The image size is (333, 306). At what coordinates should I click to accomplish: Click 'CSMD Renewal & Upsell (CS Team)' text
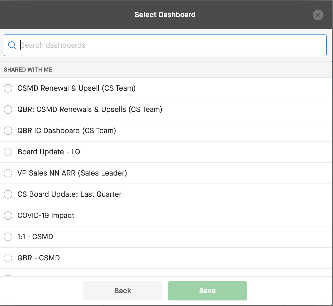pos(76,88)
